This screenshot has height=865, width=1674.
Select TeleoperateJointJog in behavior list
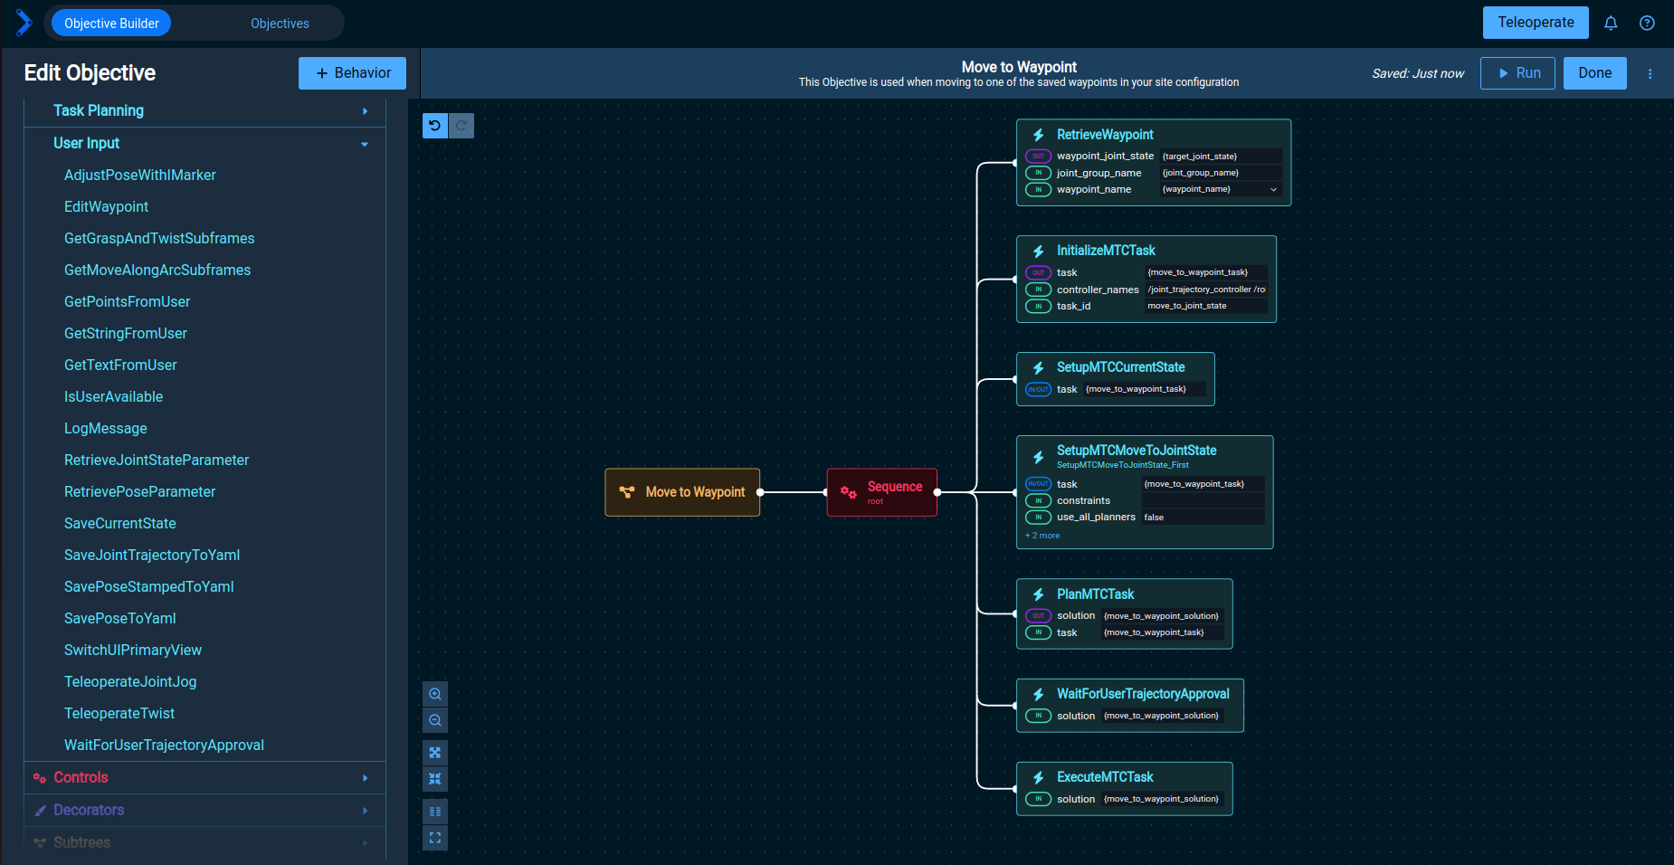tap(130, 682)
